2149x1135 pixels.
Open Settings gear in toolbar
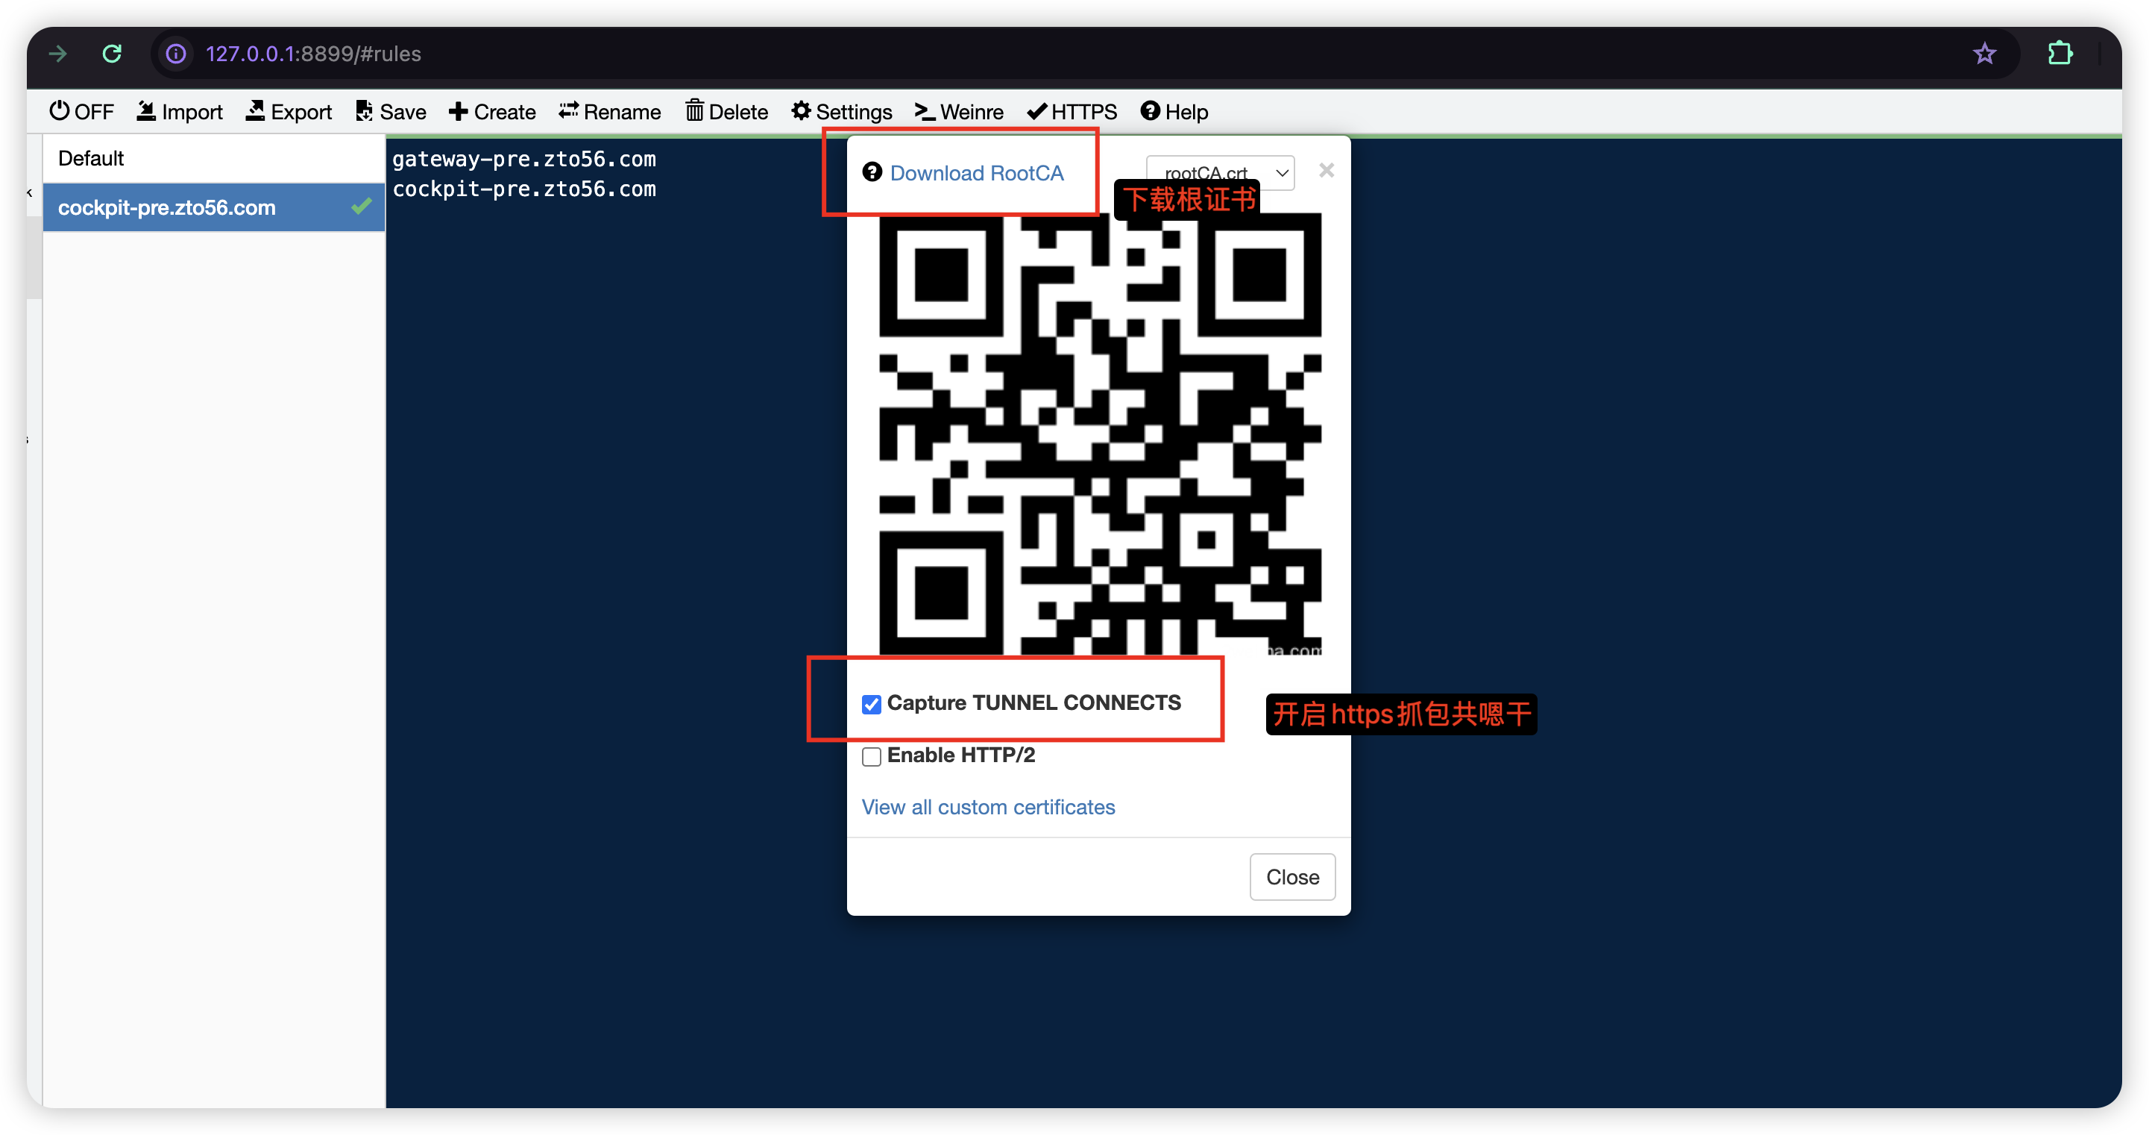pos(801,111)
